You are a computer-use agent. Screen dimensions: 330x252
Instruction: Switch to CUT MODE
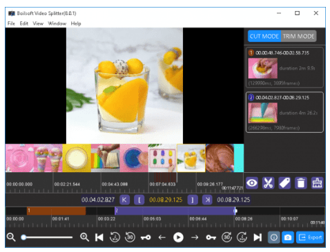click(264, 36)
